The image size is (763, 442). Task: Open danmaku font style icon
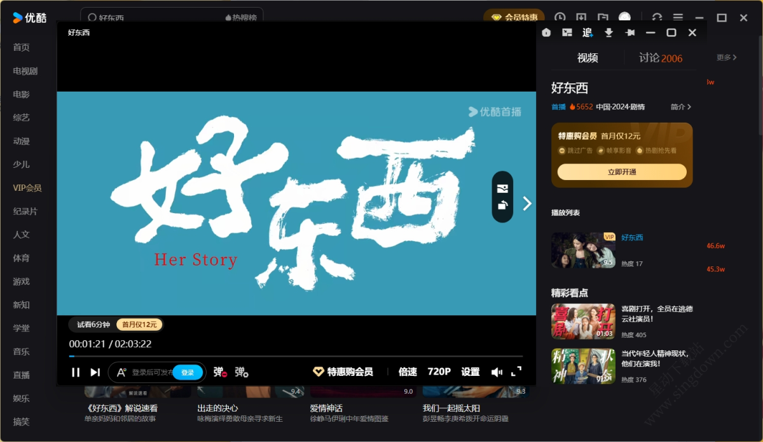click(121, 372)
